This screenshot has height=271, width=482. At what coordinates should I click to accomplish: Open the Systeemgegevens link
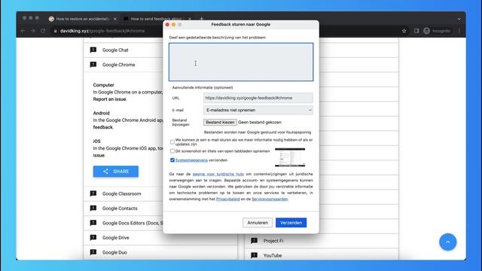pyautogui.click(x=191, y=160)
